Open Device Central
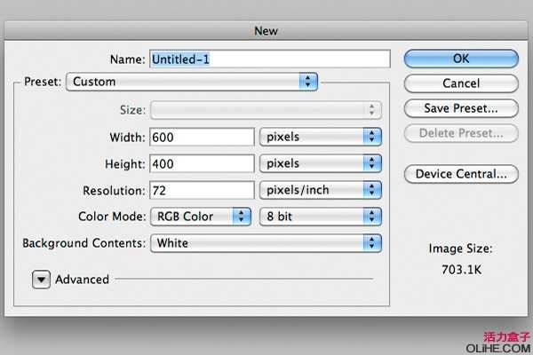Viewport: 533px width, 355px height. [x=460, y=174]
